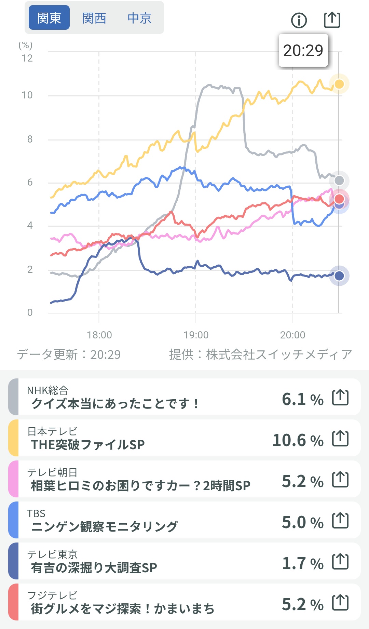Screen dimensions: 369x629
Task: Click the dark blue テレビ東京 data point
Action: (339, 276)
